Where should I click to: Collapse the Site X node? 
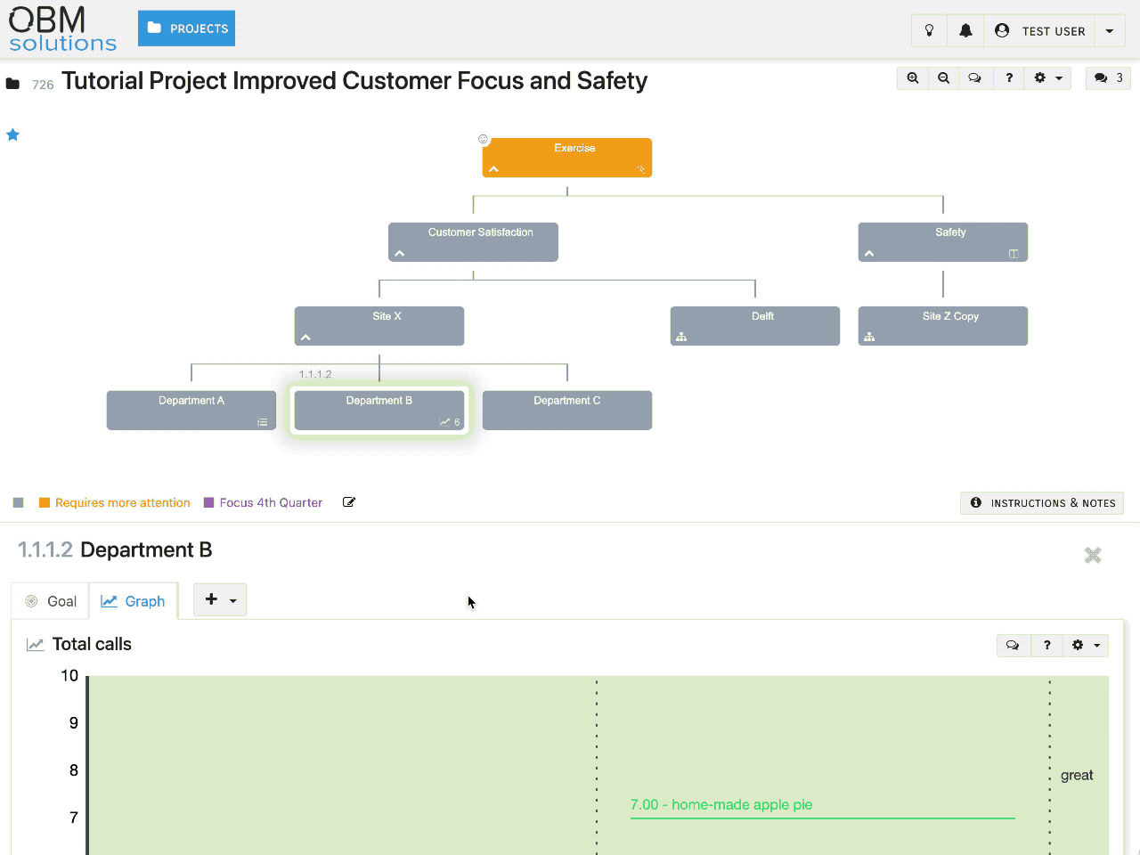(x=305, y=338)
